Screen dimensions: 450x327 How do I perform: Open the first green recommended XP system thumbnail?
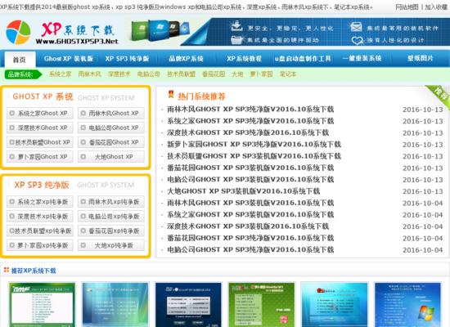click(x=43, y=305)
